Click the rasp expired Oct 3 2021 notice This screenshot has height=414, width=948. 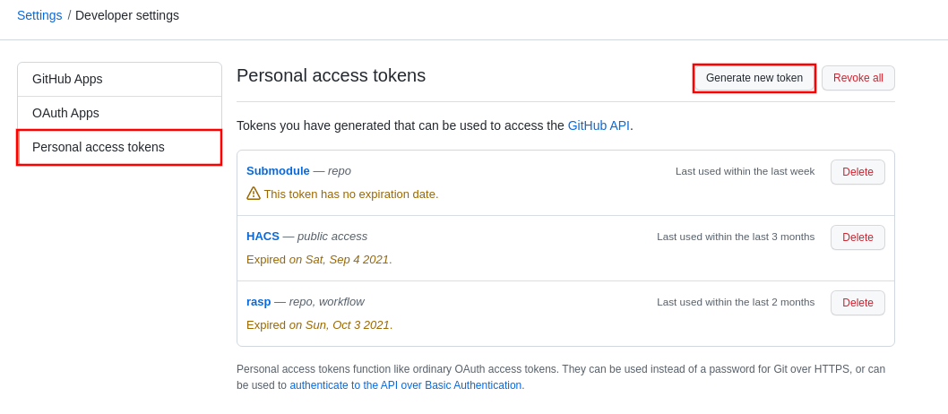click(x=319, y=324)
